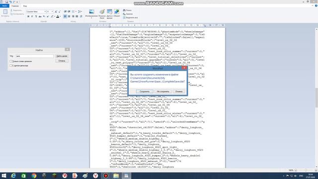Viewport: 318px width, 179px height.
Task: Click the vertical scrollbar thumb
Action: point(317,98)
